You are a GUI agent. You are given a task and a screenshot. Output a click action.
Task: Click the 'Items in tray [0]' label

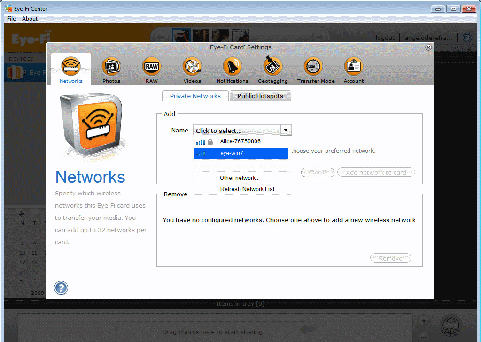pyautogui.click(x=240, y=303)
